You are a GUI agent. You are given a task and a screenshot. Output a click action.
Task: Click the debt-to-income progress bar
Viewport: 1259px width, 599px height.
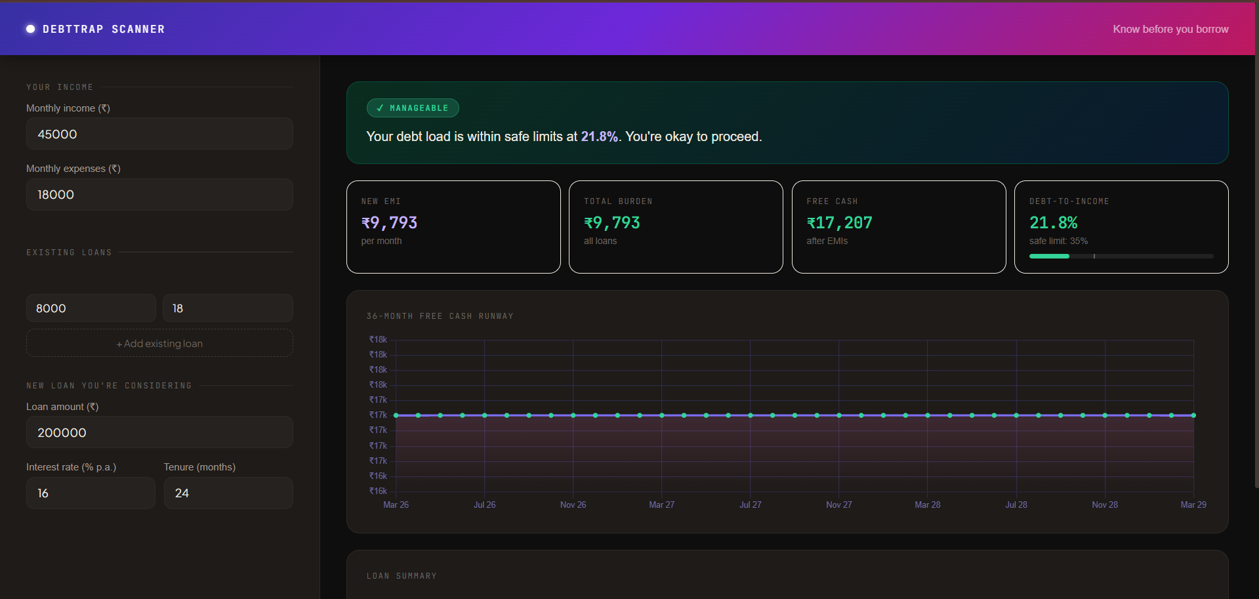click(1121, 256)
